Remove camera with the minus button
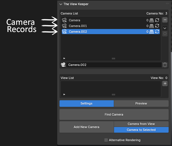The height and width of the screenshot is (146, 172). click(x=165, y=20)
